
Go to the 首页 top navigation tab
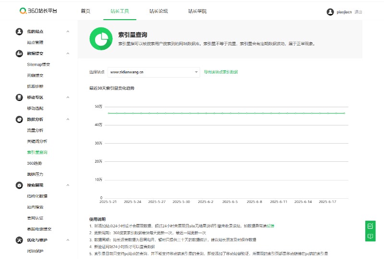click(85, 11)
